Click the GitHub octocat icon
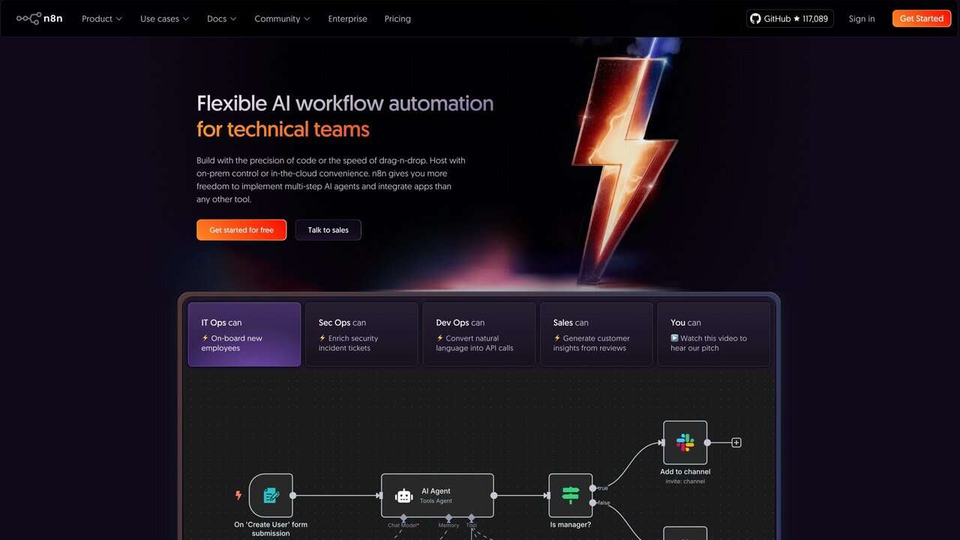 coord(755,19)
